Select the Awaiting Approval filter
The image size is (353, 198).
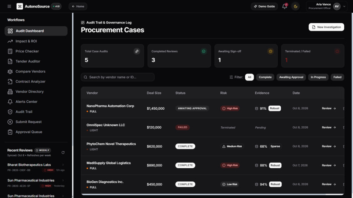[x=291, y=77]
